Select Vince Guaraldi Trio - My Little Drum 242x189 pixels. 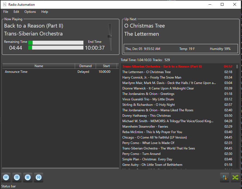click(x=178, y=99)
